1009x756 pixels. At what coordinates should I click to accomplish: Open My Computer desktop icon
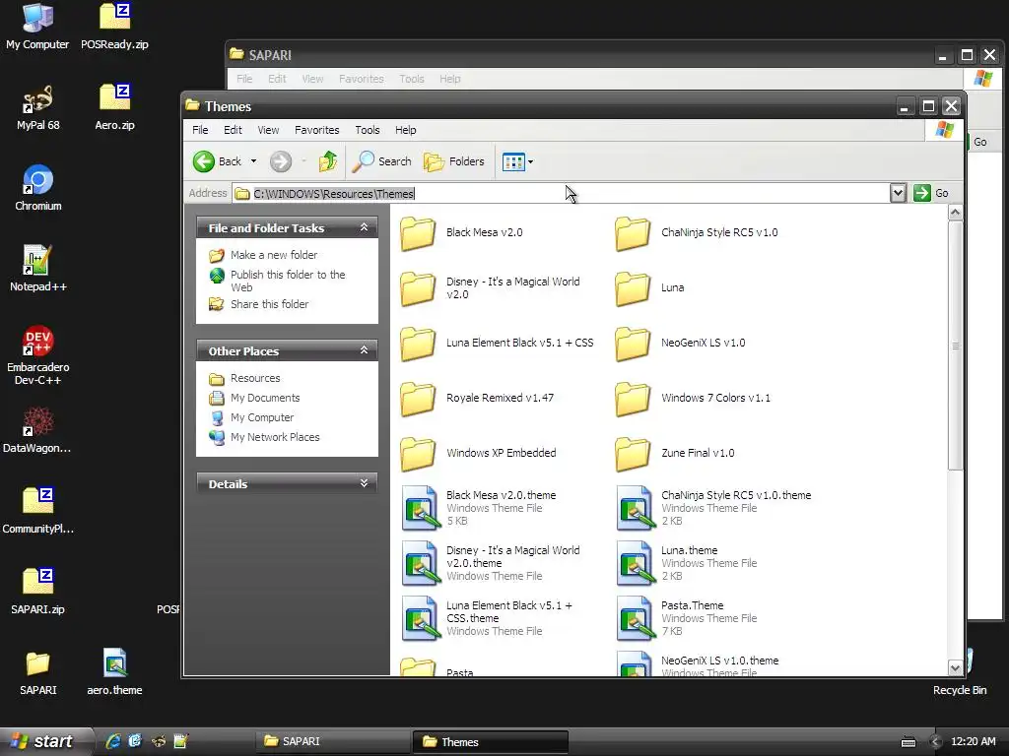pos(37,27)
